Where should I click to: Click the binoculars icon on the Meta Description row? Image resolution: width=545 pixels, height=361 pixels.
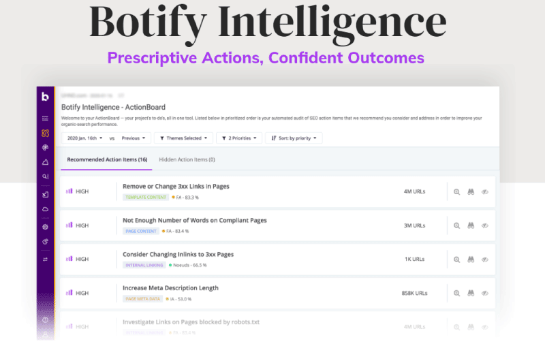click(471, 293)
